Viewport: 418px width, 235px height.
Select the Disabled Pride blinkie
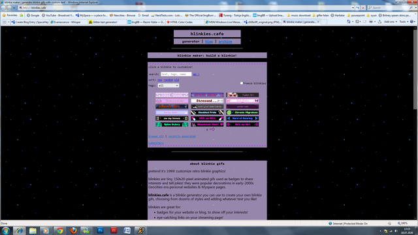tap(207, 112)
